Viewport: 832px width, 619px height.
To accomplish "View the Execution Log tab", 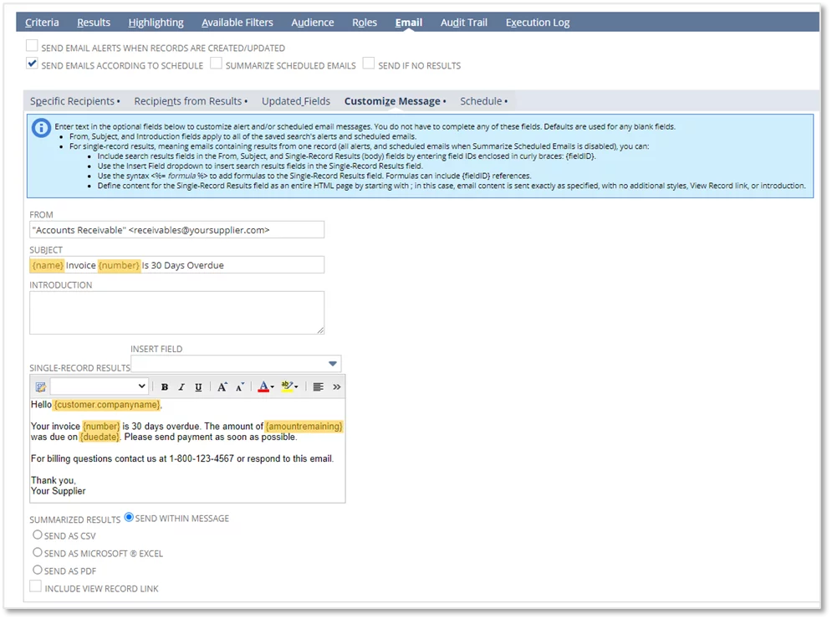I will click(x=538, y=23).
